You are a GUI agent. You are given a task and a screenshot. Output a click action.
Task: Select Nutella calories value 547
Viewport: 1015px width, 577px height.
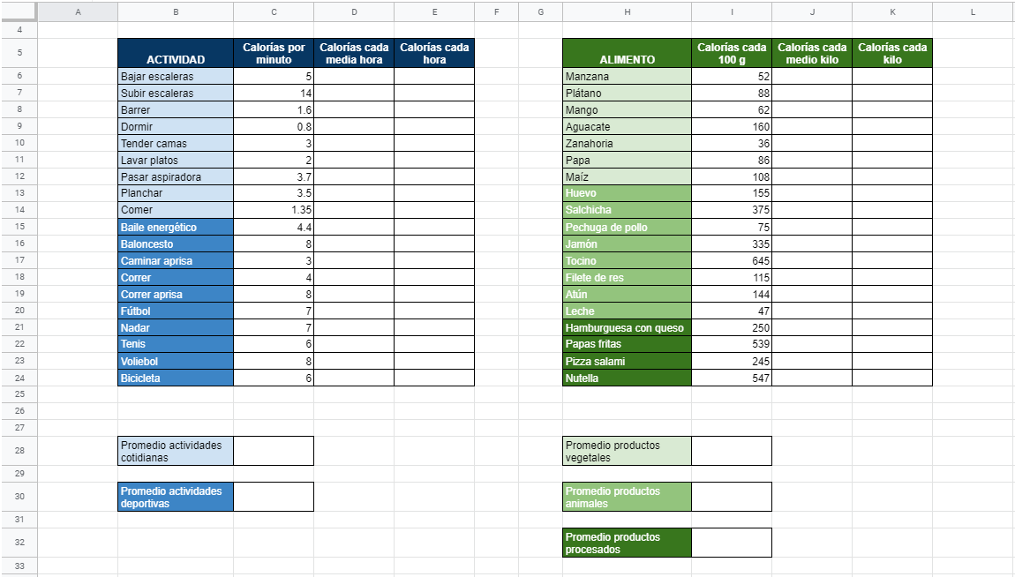732,378
